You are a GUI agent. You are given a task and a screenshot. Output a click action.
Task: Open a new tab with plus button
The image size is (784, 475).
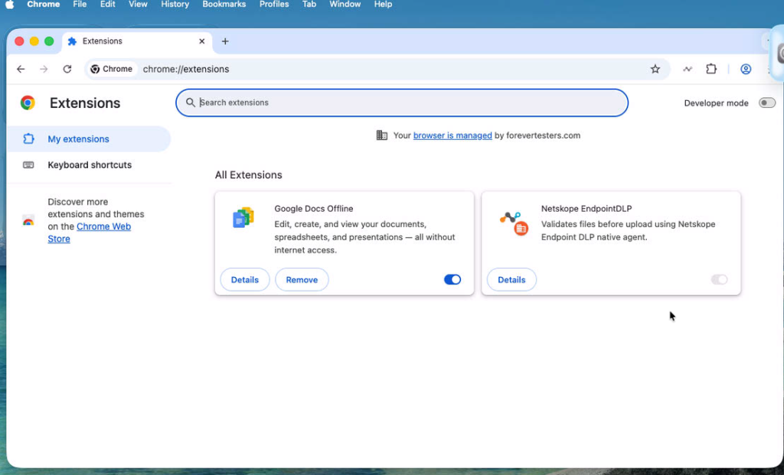click(225, 41)
